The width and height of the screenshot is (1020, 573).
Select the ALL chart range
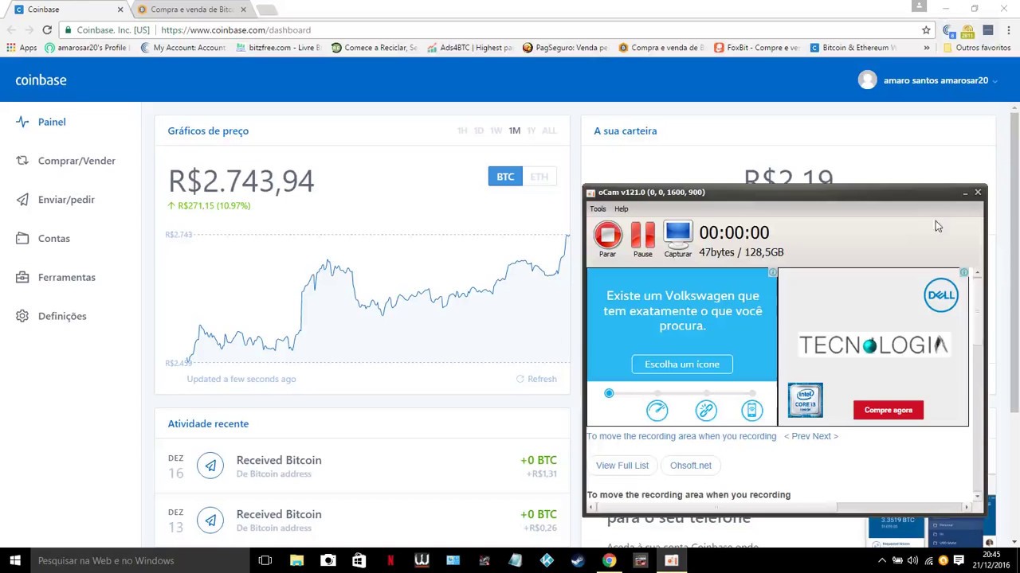[x=549, y=131]
